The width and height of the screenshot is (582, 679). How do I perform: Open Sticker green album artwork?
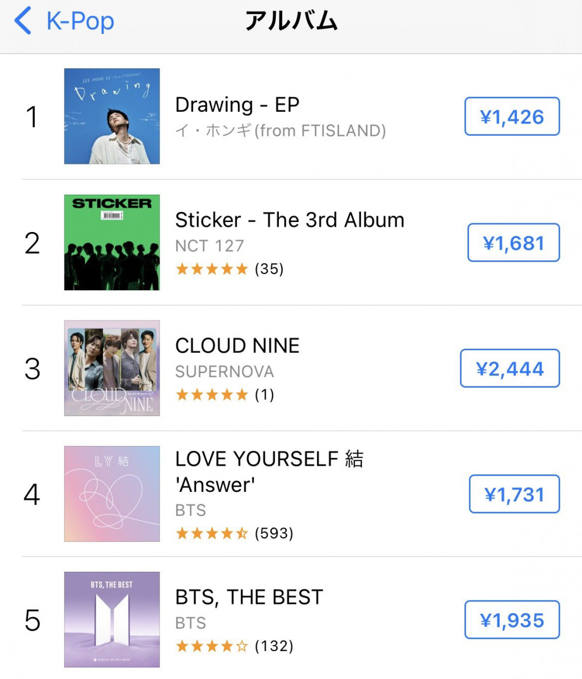coord(112,242)
